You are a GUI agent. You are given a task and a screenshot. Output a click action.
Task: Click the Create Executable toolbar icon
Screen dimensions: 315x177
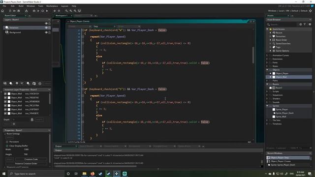click(x=26, y=11)
